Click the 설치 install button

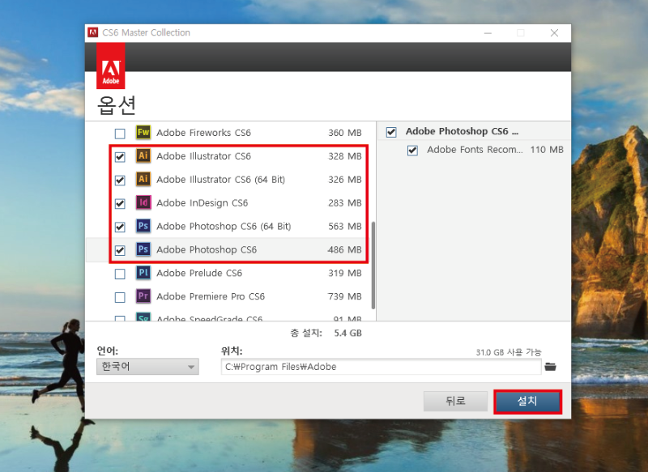click(x=527, y=402)
